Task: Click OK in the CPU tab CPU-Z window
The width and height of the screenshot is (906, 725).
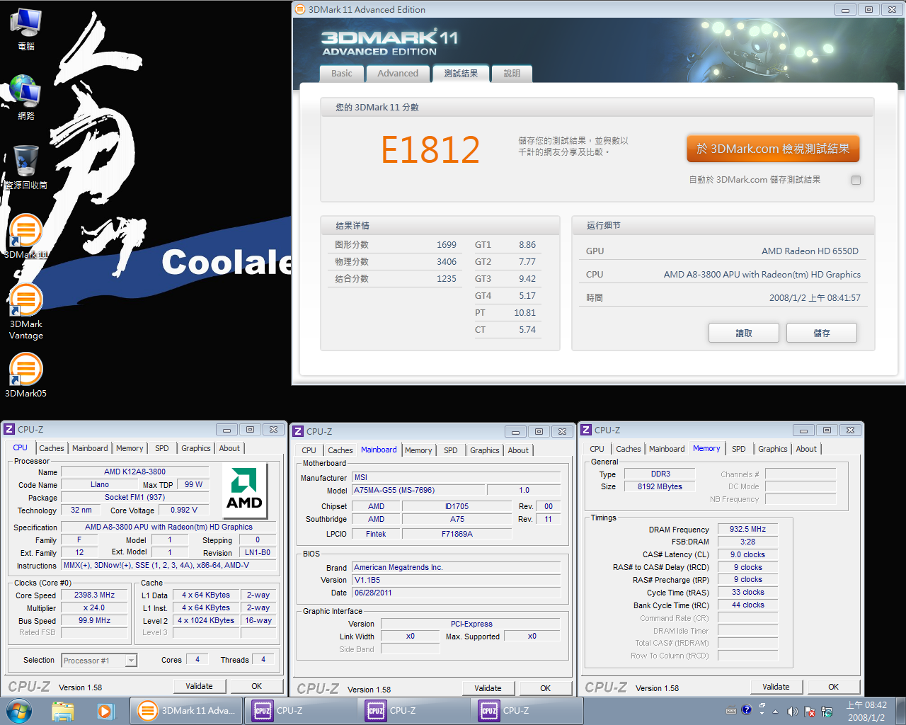Action: tap(257, 686)
